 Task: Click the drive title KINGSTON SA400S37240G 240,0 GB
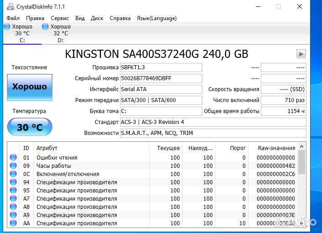coord(157,54)
